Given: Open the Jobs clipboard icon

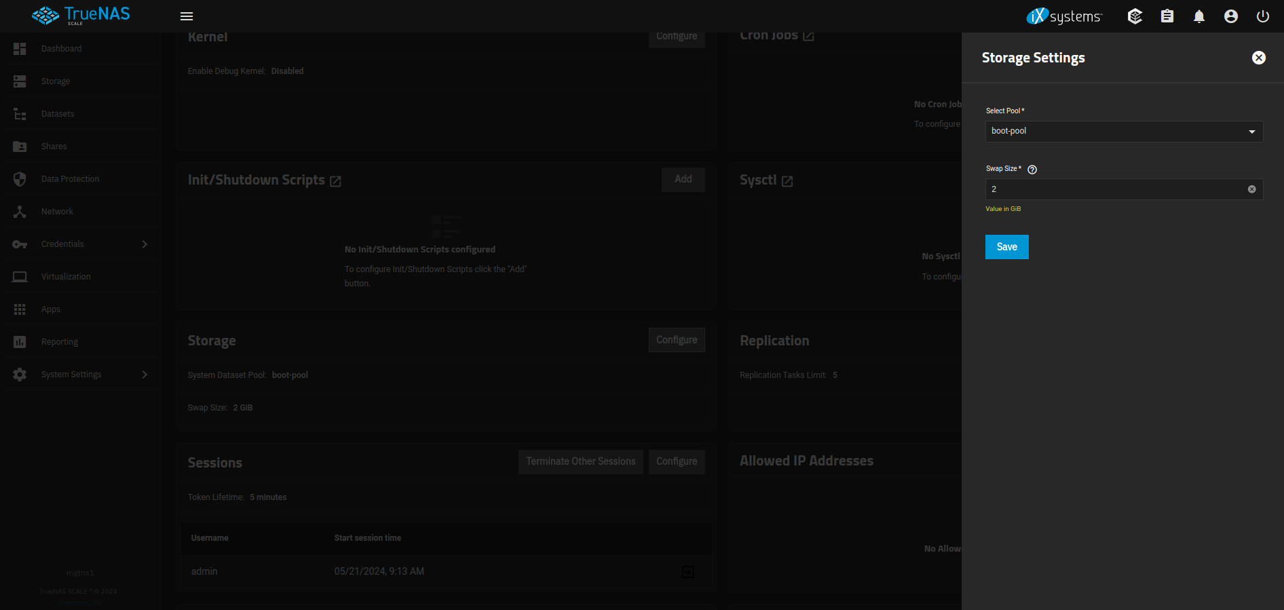Looking at the screenshot, I should click(x=1167, y=16).
